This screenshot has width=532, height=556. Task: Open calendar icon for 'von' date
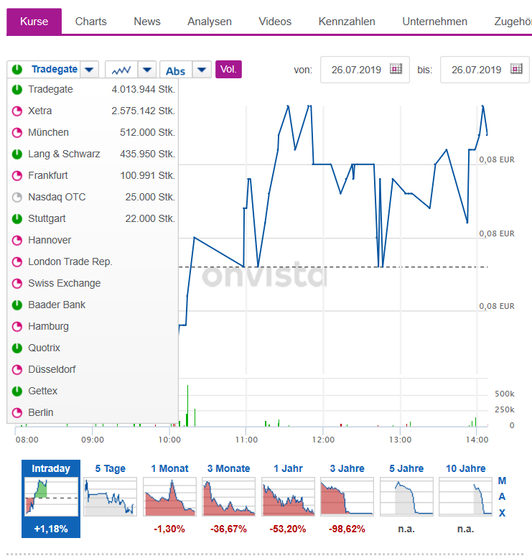396,69
